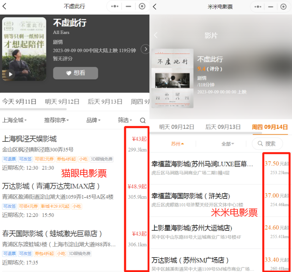Open the 全部 district dropdown

pyautogui.click(x=228, y=144)
